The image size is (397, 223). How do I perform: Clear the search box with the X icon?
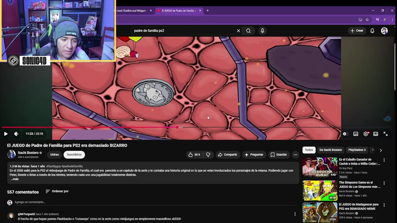tap(239, 31)
